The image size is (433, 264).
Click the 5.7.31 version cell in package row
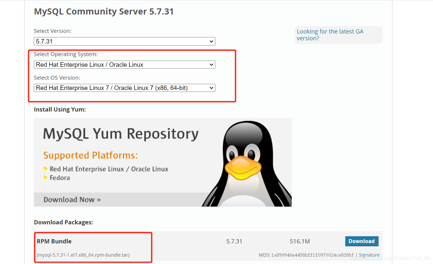tap(234, 241)
